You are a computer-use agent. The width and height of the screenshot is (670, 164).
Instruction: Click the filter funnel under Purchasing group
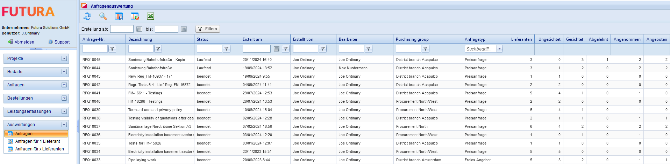426,49
